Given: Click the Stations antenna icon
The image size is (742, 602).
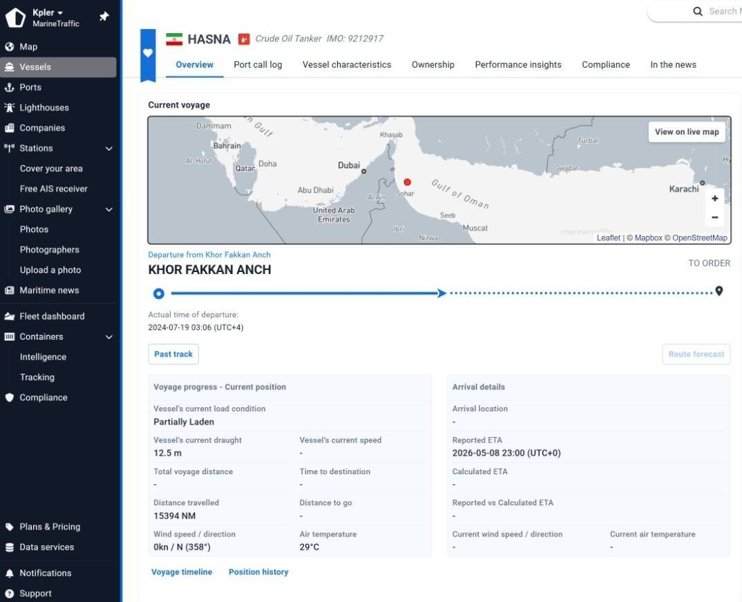Looking at the screenshot, I should [x=10, y=148].
